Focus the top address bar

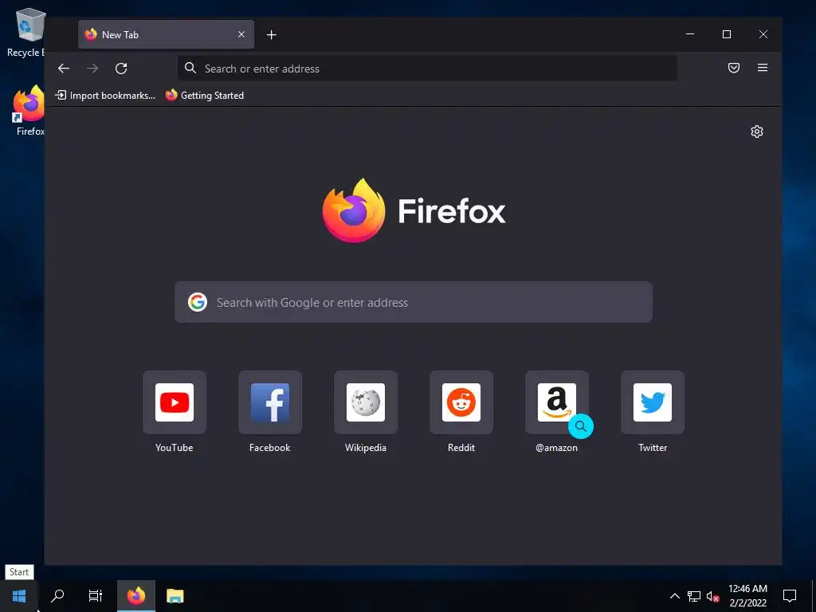(427, 69)
